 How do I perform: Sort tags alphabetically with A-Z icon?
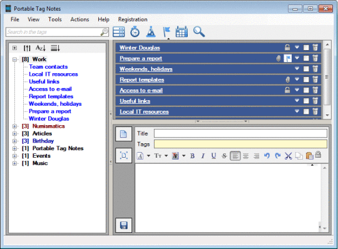(x=41, y=48)
